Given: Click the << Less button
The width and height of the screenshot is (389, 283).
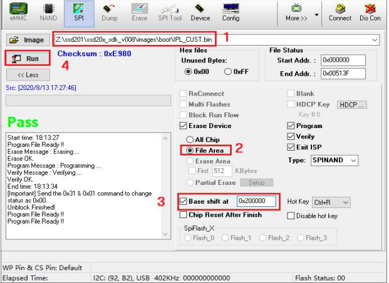Looking at the screenshot, I should 28,75.
